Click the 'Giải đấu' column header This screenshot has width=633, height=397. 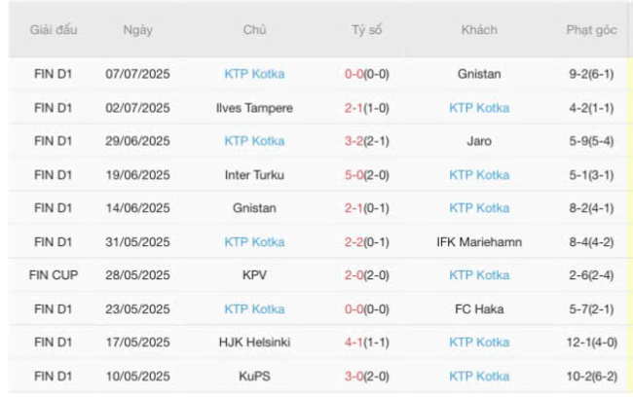point(53,30)
